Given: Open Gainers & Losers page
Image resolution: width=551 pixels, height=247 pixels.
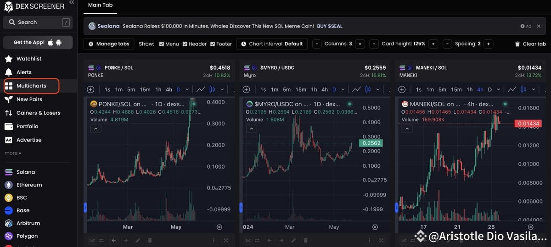Looking at the screenshot, I should (x=39, y=113).
